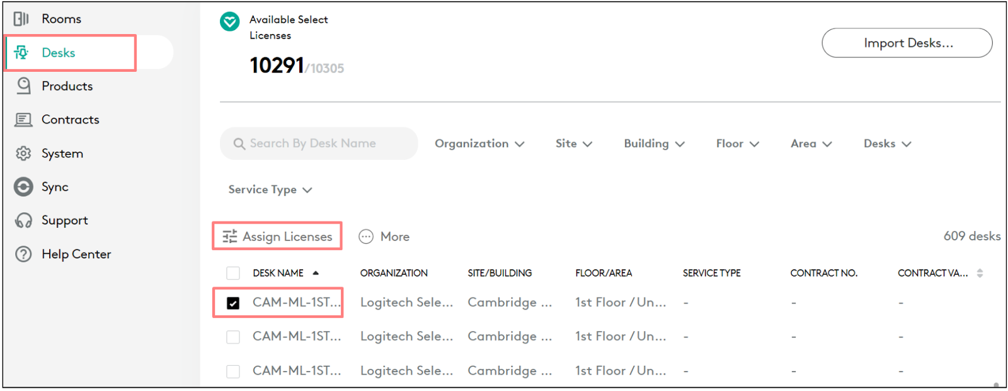This screenshot has height=391, width=1008.
Task: Sort by Contract Value using its arrows
Action: click(978, 273)
